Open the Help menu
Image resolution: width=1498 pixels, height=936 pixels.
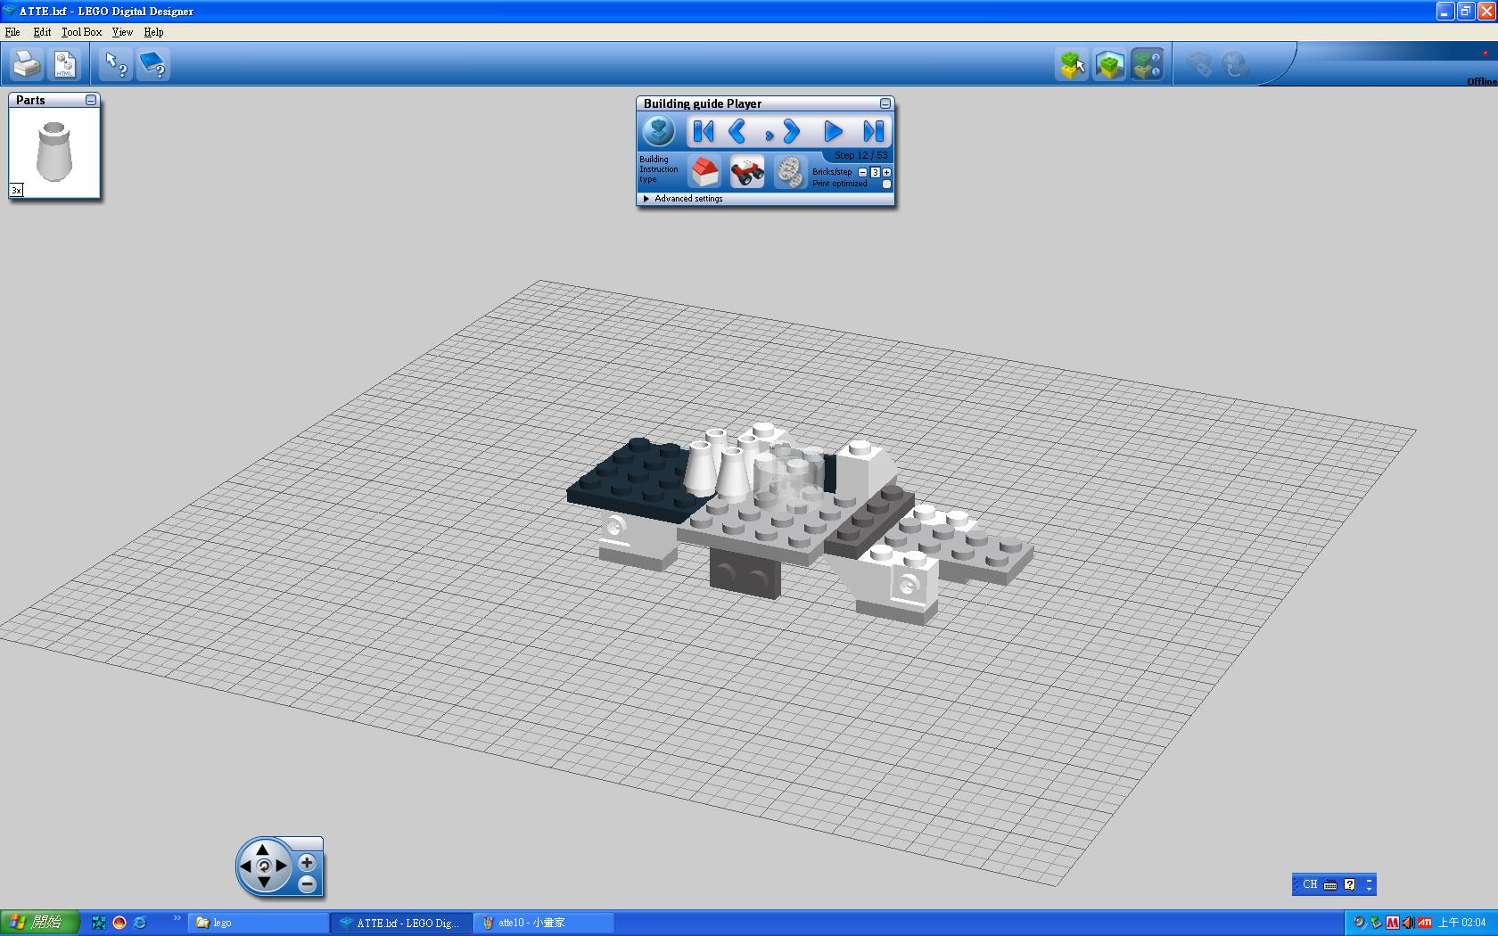[153, 32]
